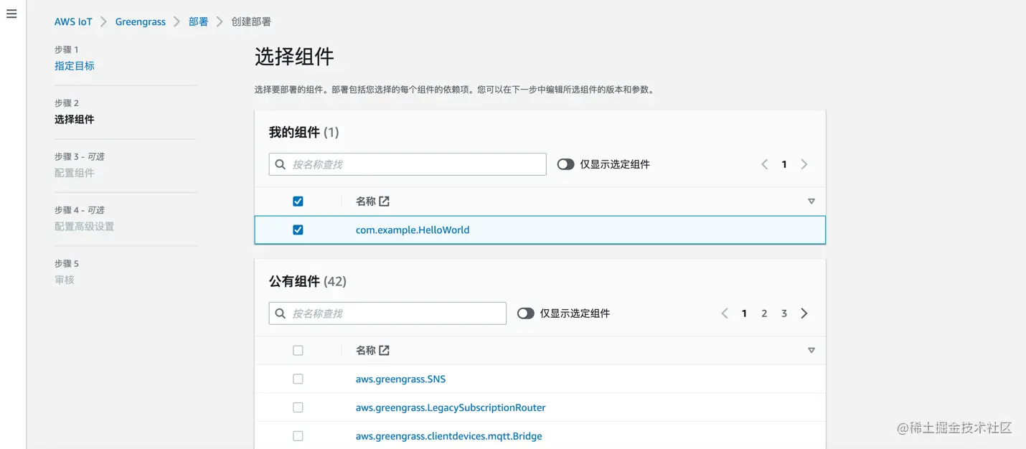This screenshot has height=449, width=1026.
Task: Click the 名称 column header in 公有组件
Action: pyautogui.click(x=366, y=351)
